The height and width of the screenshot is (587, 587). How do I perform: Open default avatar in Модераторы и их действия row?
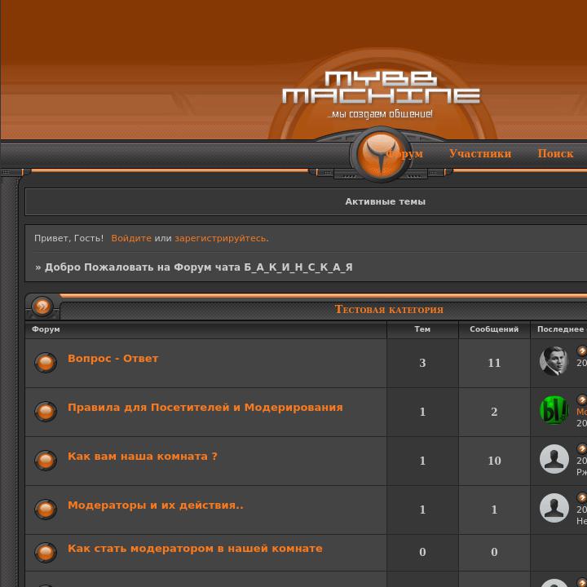click(x=554, y=508)
